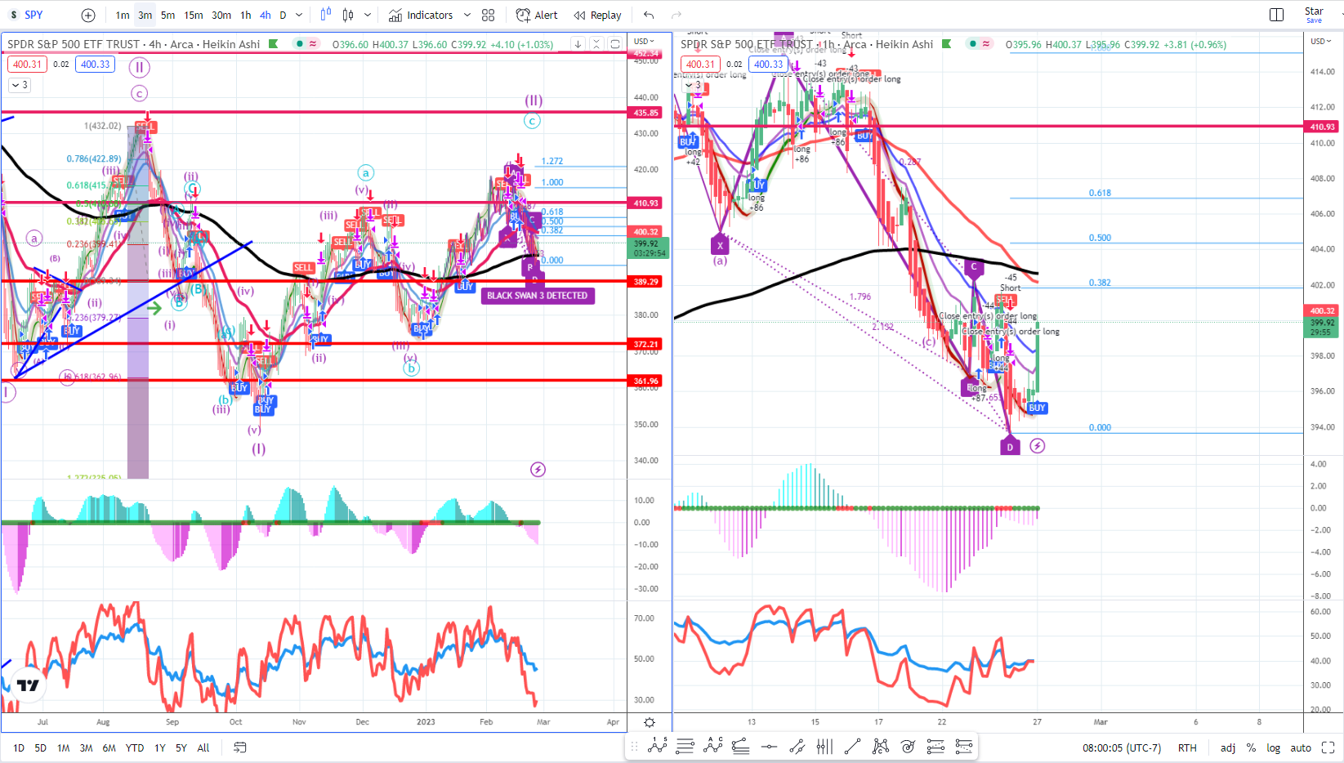1344x763 pixels.
Task: Click the 400.31 sell price button on 4h chart
Action: point(27,65)
